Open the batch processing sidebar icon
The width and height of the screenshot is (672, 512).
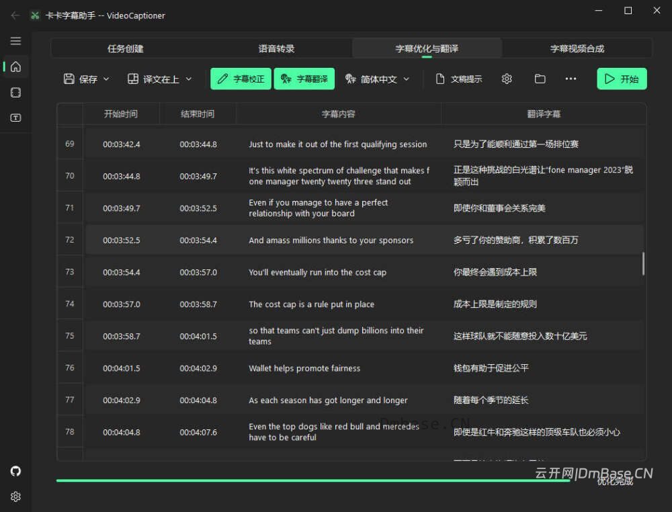(16, 93)
